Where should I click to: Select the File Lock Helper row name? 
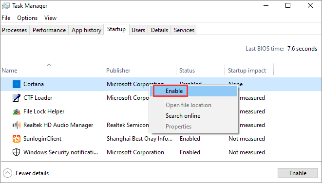pos(44,111)
